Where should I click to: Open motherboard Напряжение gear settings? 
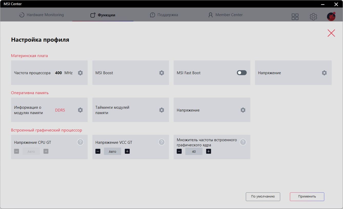(324, 73)
